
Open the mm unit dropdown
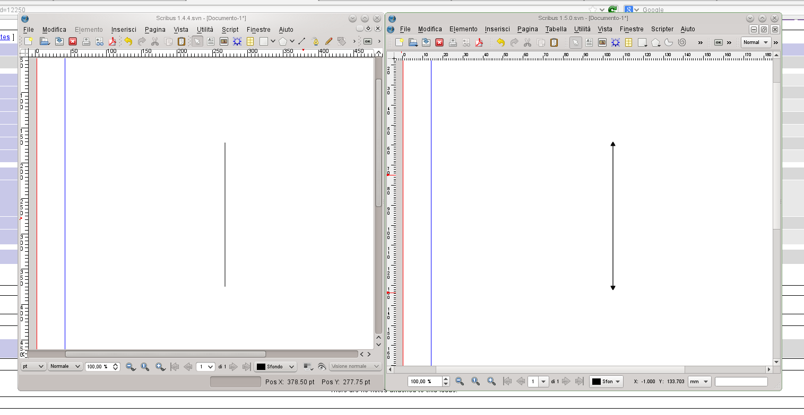click(699, 382)
